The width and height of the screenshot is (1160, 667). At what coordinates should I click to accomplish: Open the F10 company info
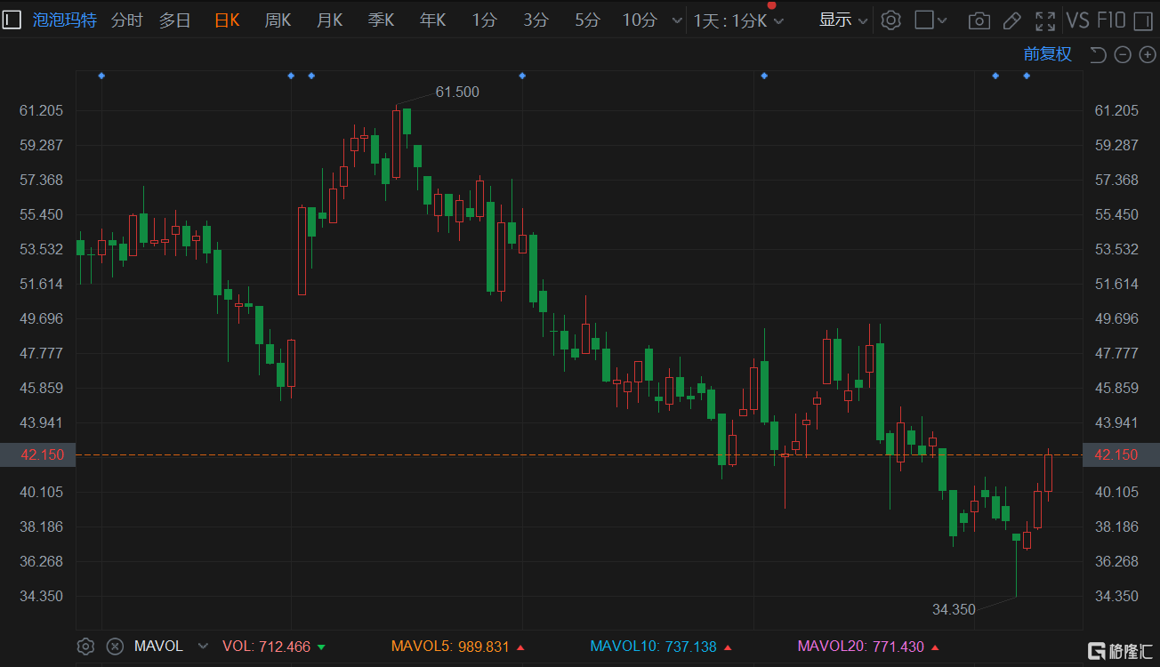[x=1111, y=20]
